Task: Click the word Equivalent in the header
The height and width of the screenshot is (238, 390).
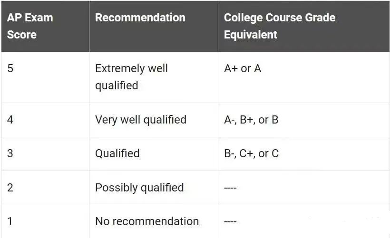Action: 251,35
